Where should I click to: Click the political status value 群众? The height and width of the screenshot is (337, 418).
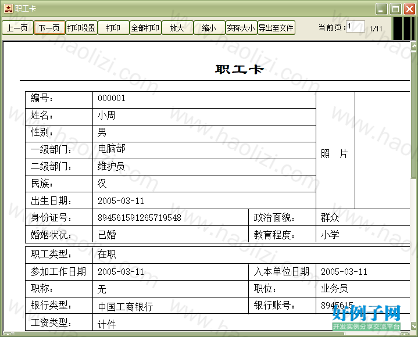(x=330, y=218)
